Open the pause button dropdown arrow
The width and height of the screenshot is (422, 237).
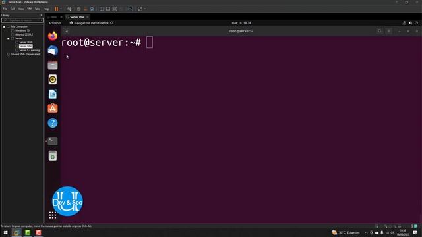tap(61, 9)
